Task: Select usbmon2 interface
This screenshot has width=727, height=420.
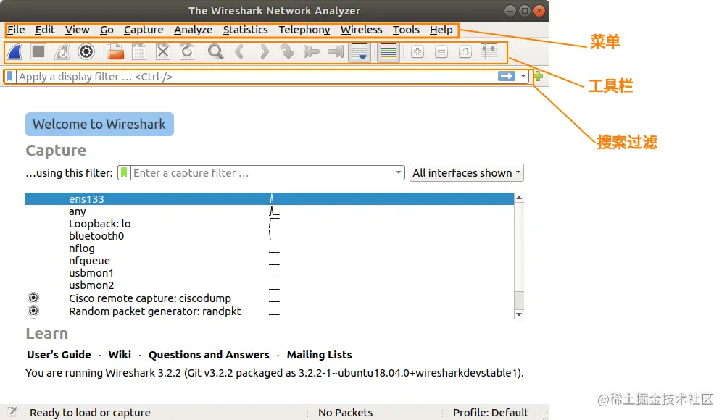Action: point(270,285)
